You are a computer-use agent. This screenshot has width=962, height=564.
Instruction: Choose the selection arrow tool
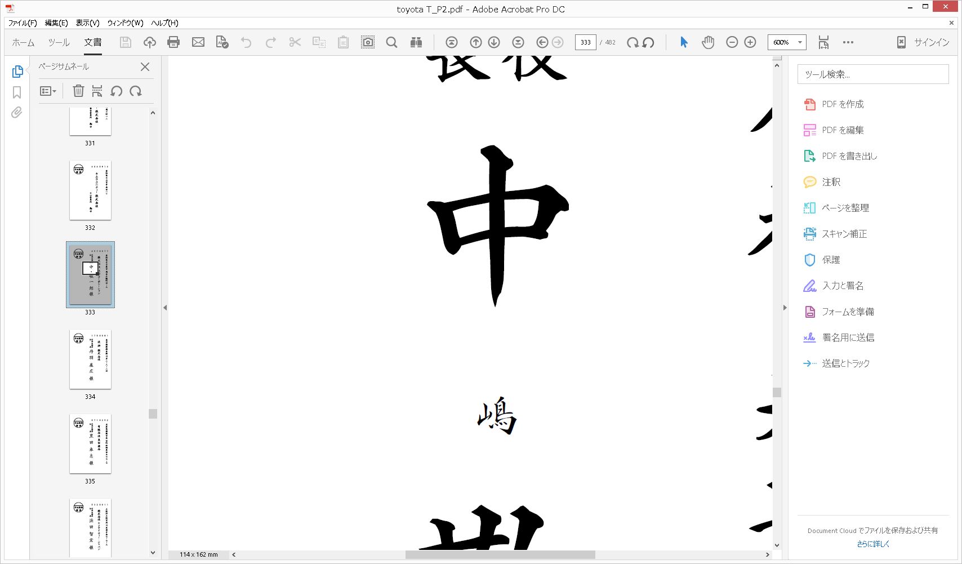click(x=684, y=42)
